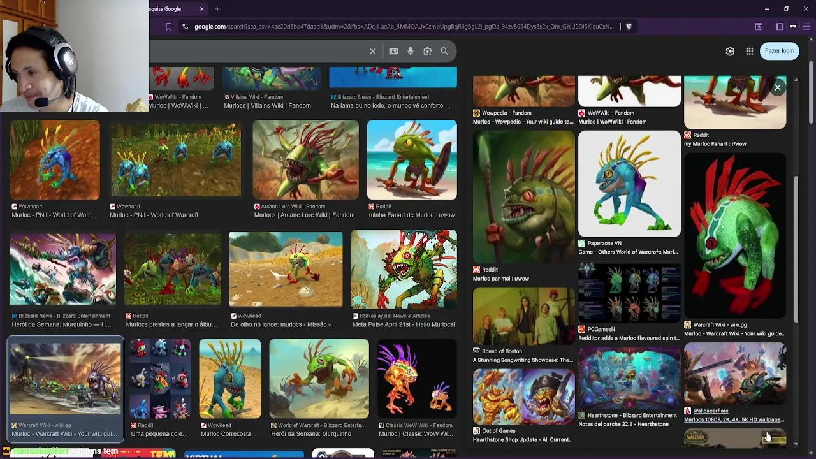Open the three blue murlocs Wowhead thumbnail
Image resolution: width=816 pixels, height=459 pixels.
pos(175,160)
